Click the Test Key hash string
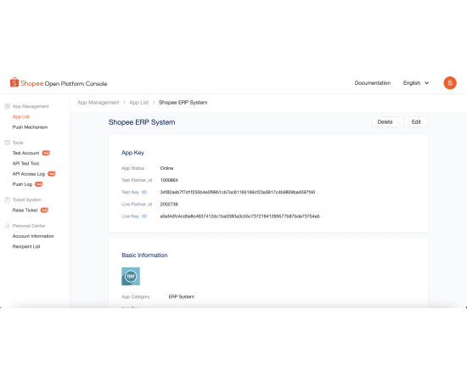This screenshot has width=467, height=382. point(238,193)
